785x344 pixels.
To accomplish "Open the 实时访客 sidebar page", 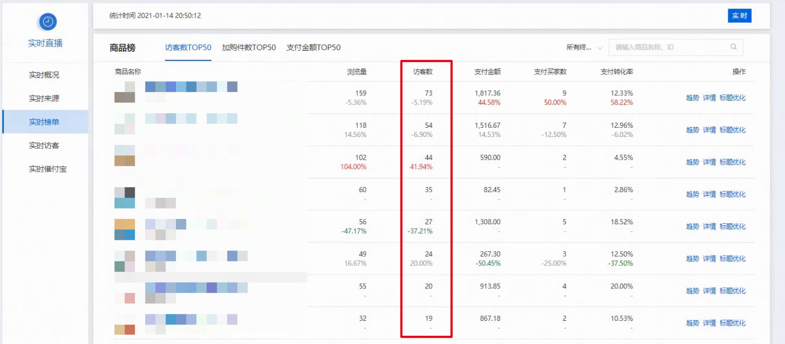I will [x=45, y=145].
